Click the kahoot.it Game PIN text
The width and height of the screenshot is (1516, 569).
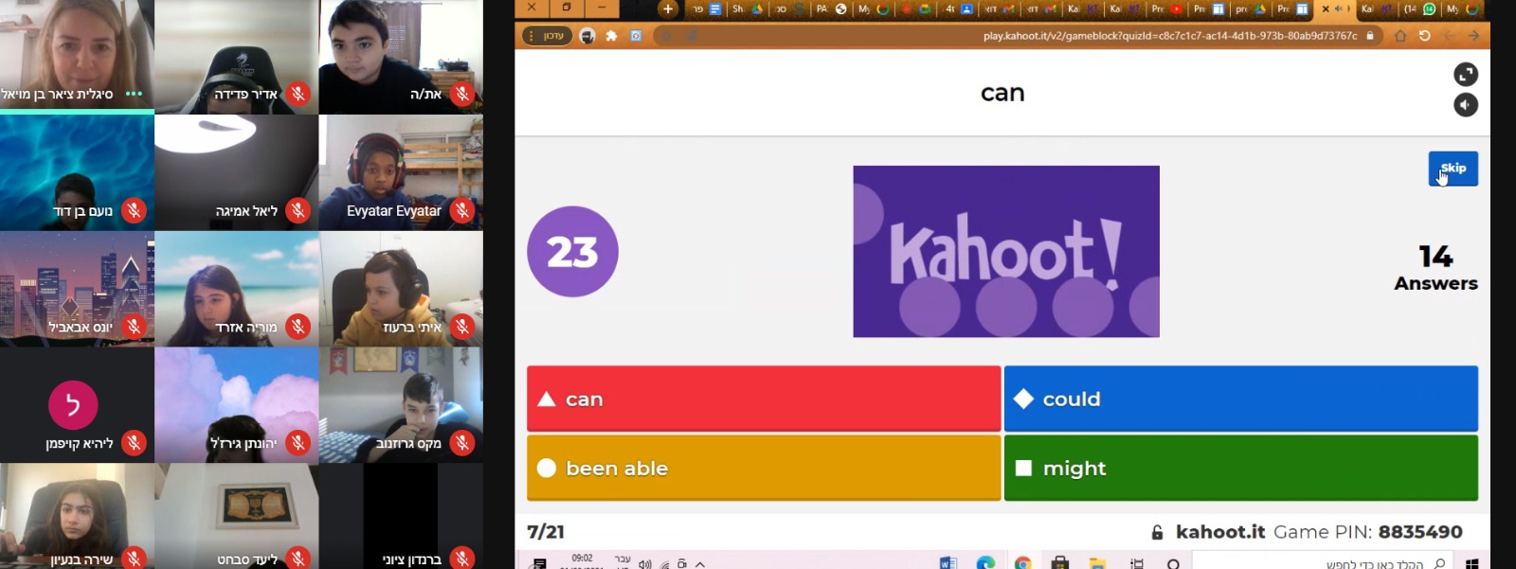tap(1319, 532)
